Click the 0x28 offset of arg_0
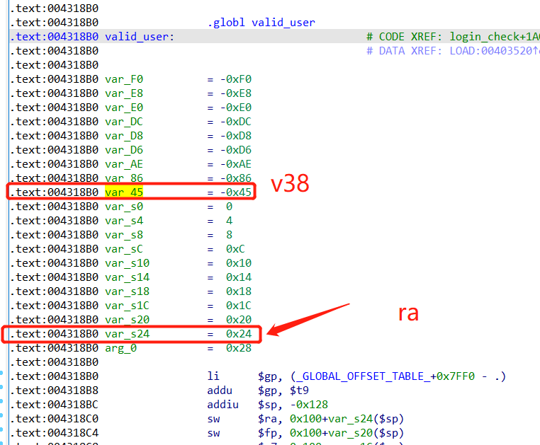The width and height of the screenshot is (540, 445). 239,348
